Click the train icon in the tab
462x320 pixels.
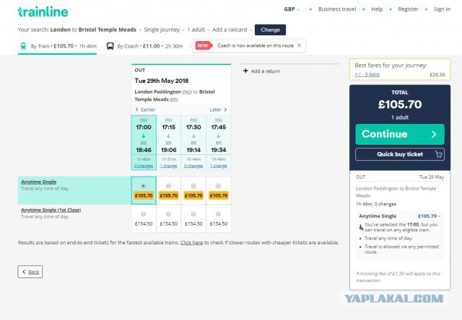(23, 46)
